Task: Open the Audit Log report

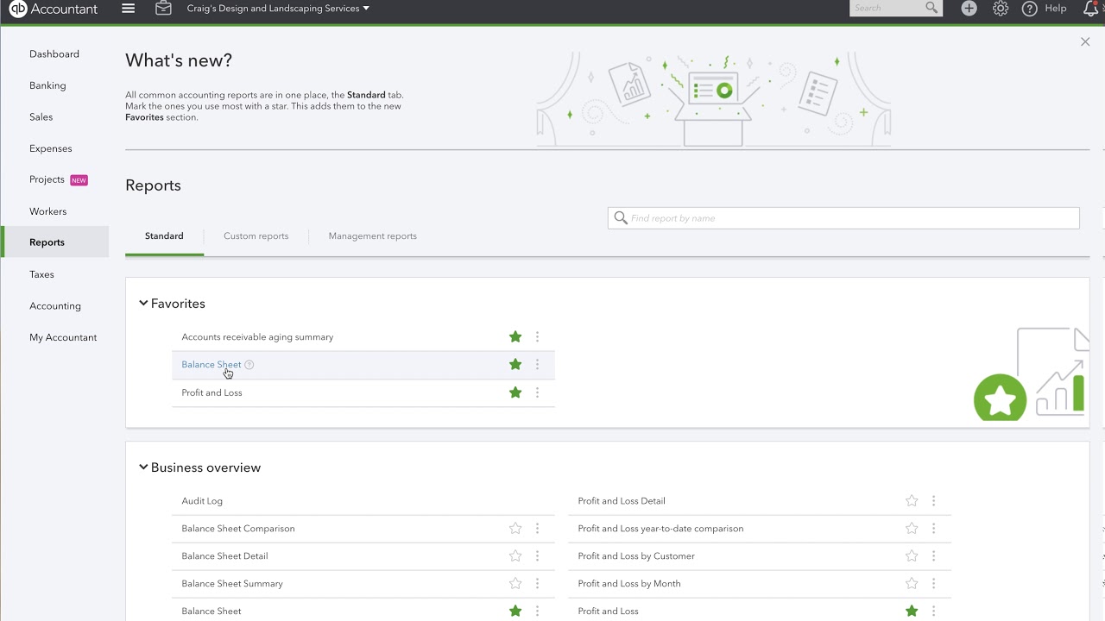Action: tap(202, 501)
